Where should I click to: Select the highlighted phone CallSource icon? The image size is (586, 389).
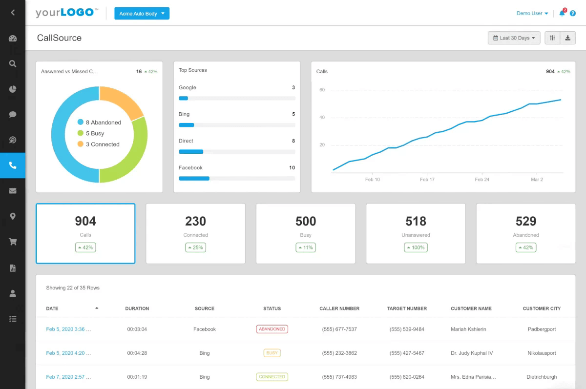(x=13, y=165)
